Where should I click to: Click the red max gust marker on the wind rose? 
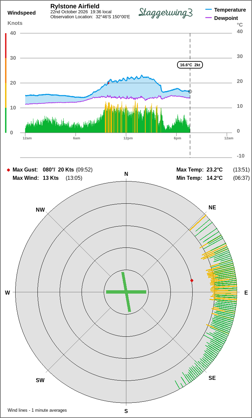coord(192,281)
